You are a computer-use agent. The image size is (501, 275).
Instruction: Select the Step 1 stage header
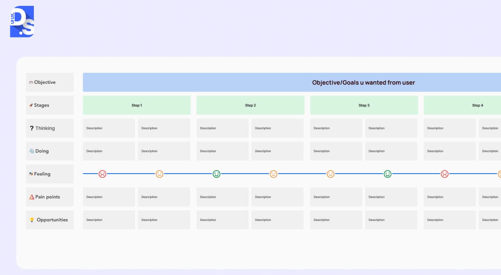point(137,105)
